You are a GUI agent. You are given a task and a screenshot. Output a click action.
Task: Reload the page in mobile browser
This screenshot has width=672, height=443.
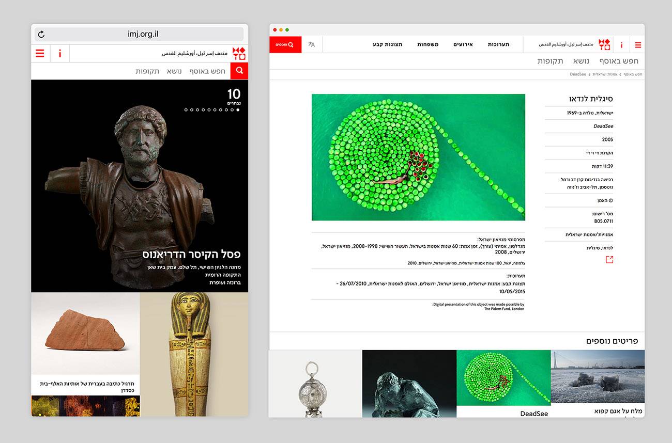[x=41, y=35]
